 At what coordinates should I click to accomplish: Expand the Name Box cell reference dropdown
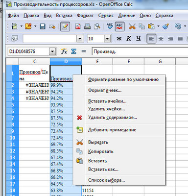click(x=52, y=51)
